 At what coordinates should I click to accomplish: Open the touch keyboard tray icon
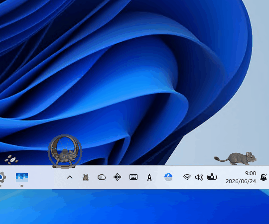click(x=134, y=177)
